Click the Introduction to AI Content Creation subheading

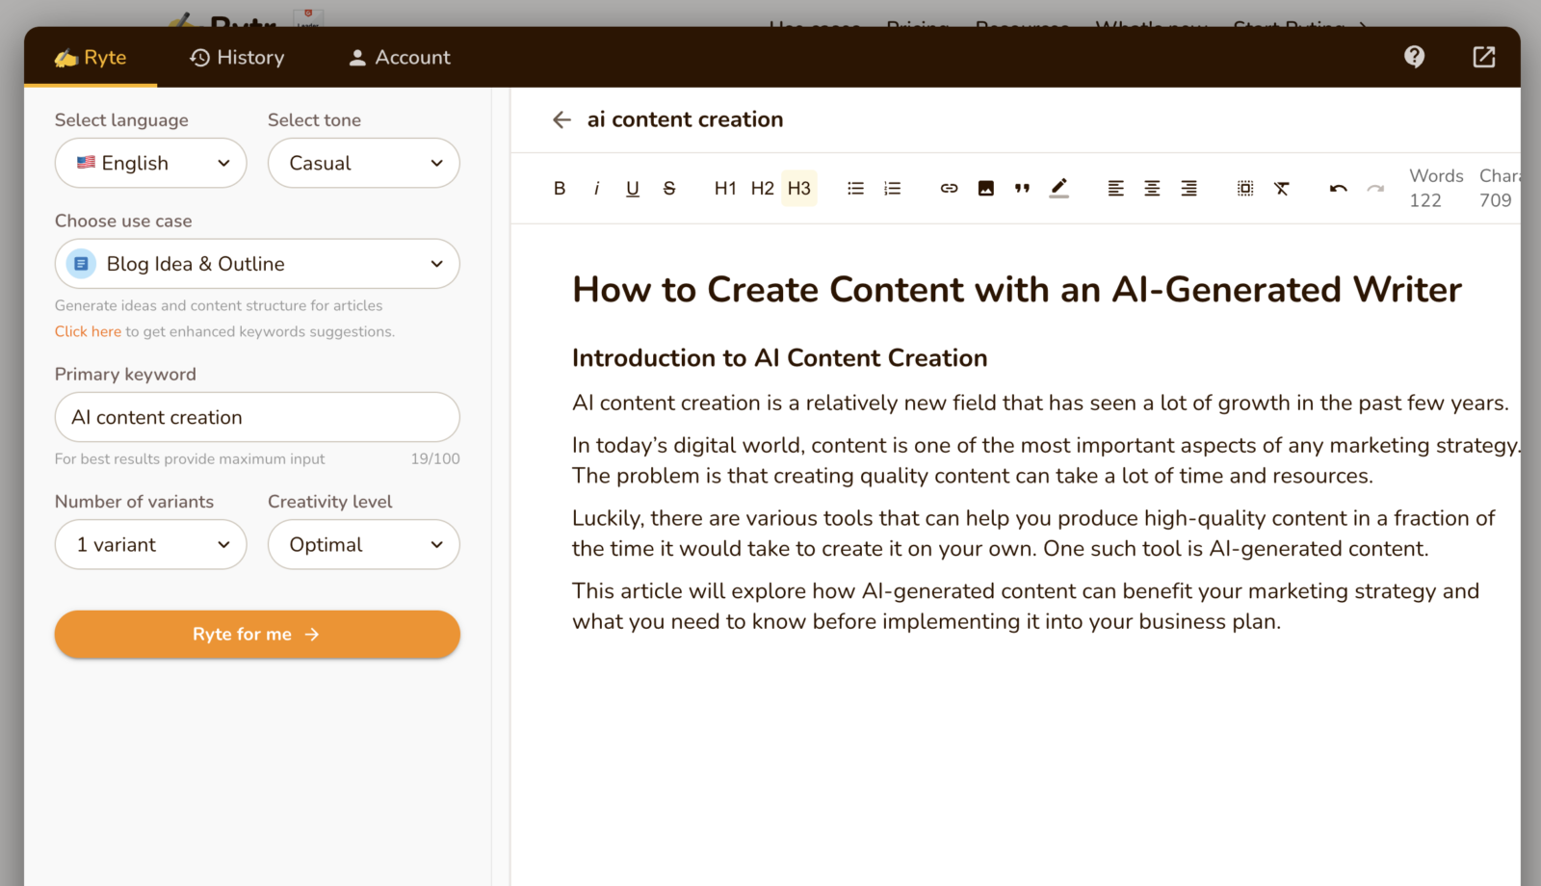pyautogui.click(x=779, y=358)
